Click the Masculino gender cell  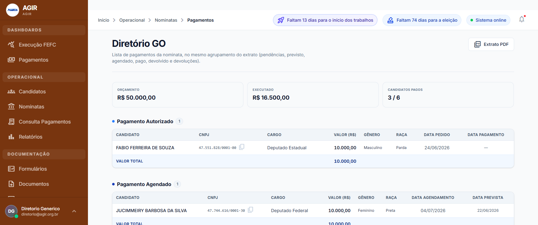coord(373,148)
